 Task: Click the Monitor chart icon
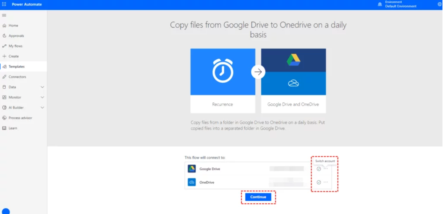click(x=4, y=97)
